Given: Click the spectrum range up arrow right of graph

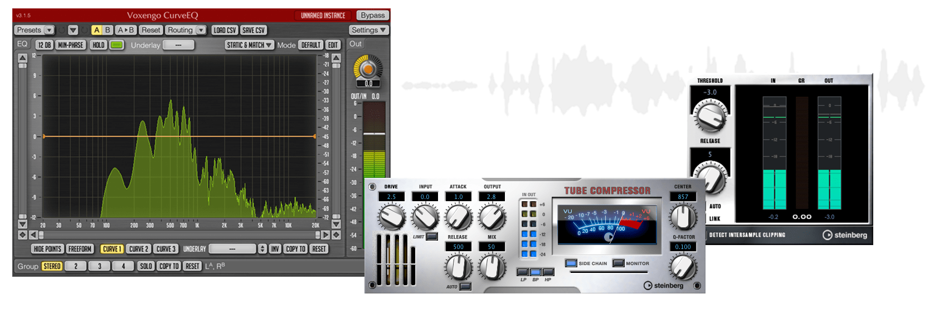Looking at the screenshot, I should 336,58.
